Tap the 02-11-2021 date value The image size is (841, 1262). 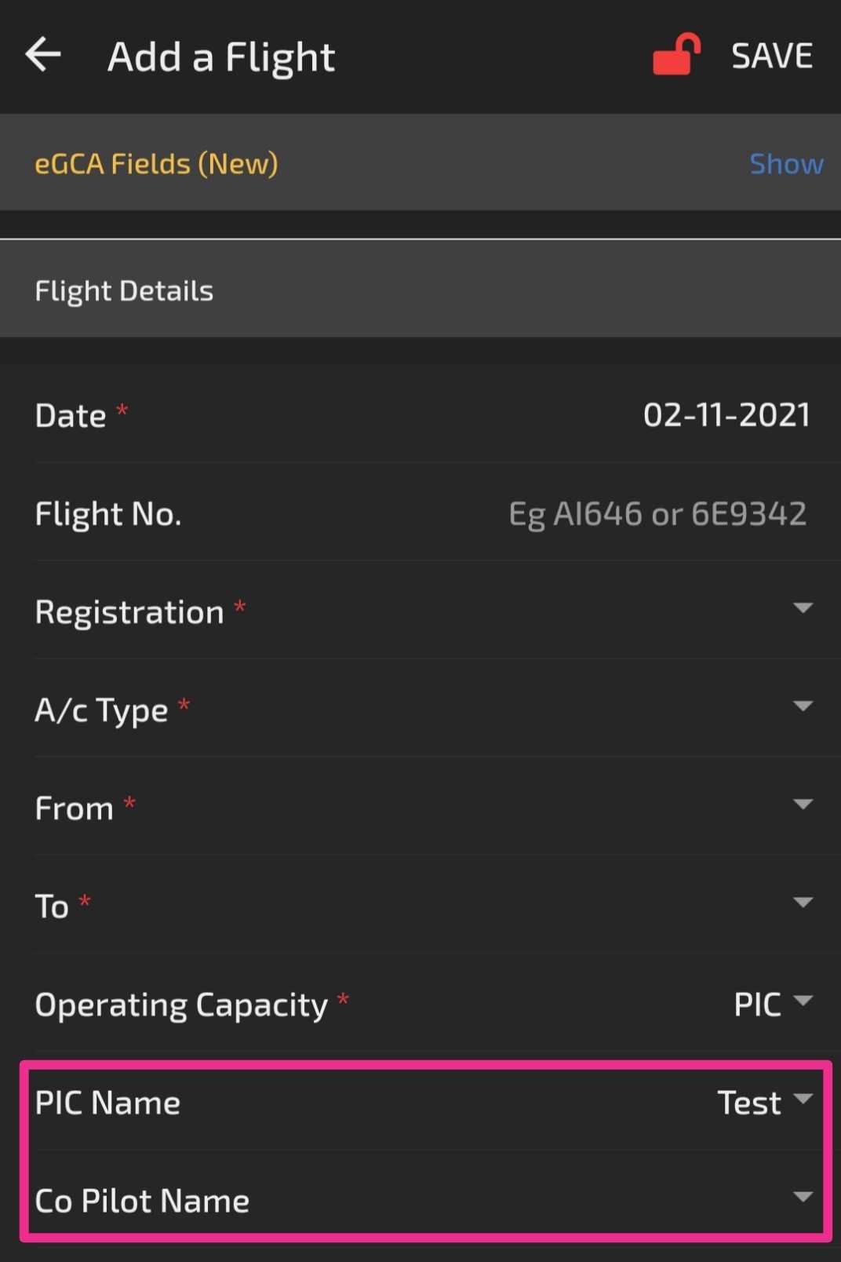click(726, 414)
